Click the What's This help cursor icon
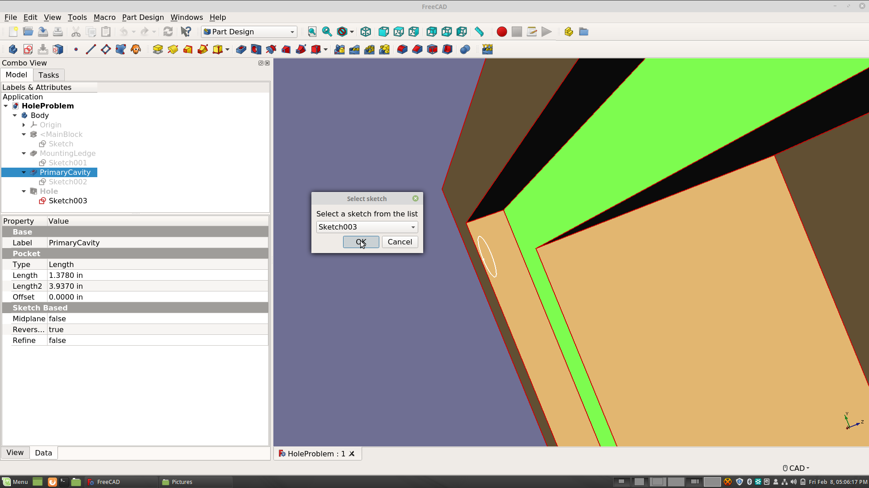869x488 pixels. tap(186, 32)
